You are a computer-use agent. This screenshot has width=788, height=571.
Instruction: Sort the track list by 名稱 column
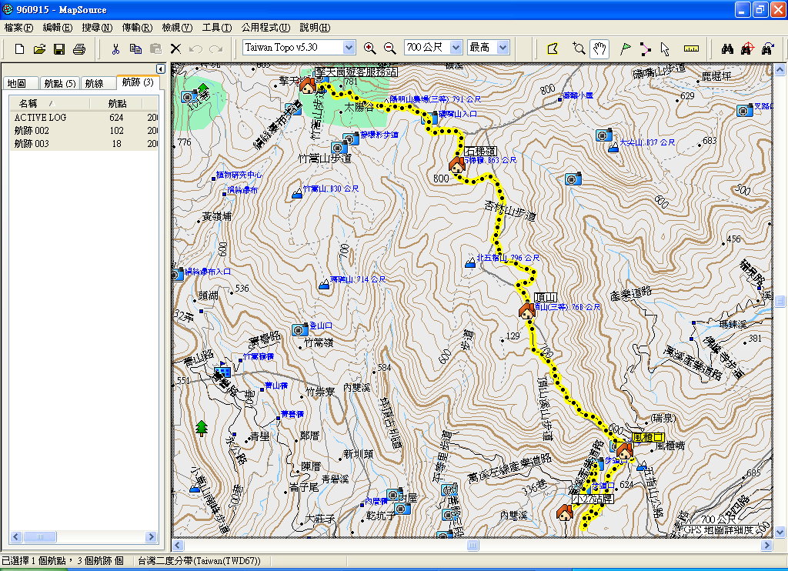49,104
